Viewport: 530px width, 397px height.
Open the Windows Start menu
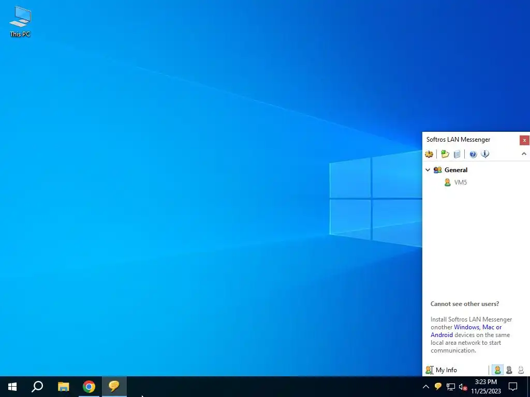[12, 387]
